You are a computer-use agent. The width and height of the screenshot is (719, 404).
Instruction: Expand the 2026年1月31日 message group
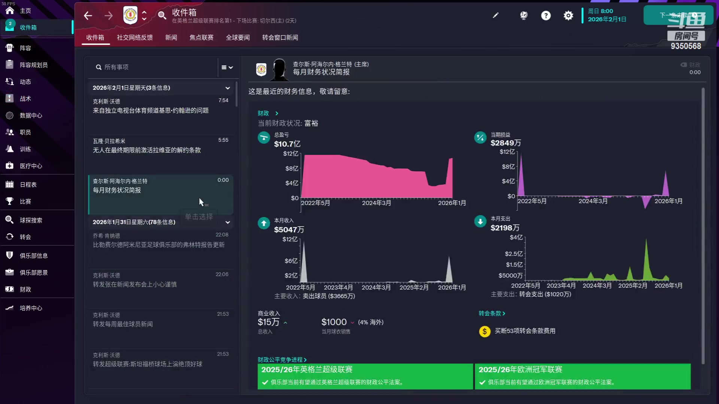coord(228,222)
